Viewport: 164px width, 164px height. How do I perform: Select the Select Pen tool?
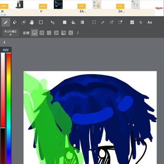pos(112,22)
